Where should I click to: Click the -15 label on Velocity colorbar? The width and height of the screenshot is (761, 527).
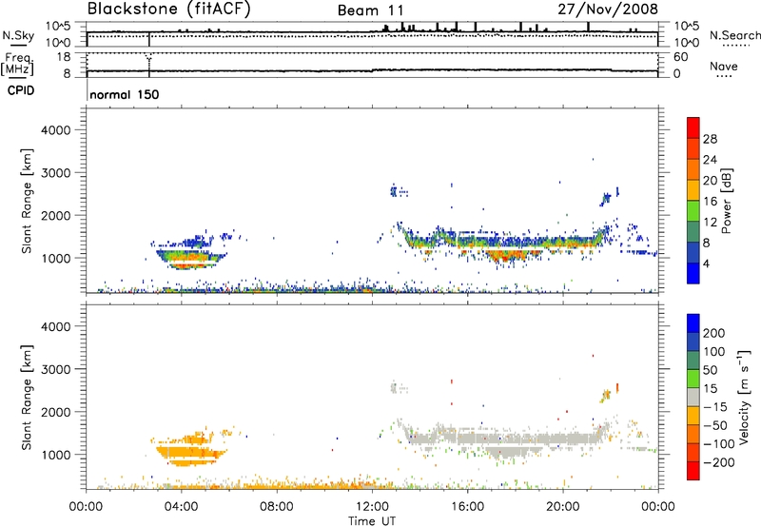pyautogui.click(x=715, y=406)
